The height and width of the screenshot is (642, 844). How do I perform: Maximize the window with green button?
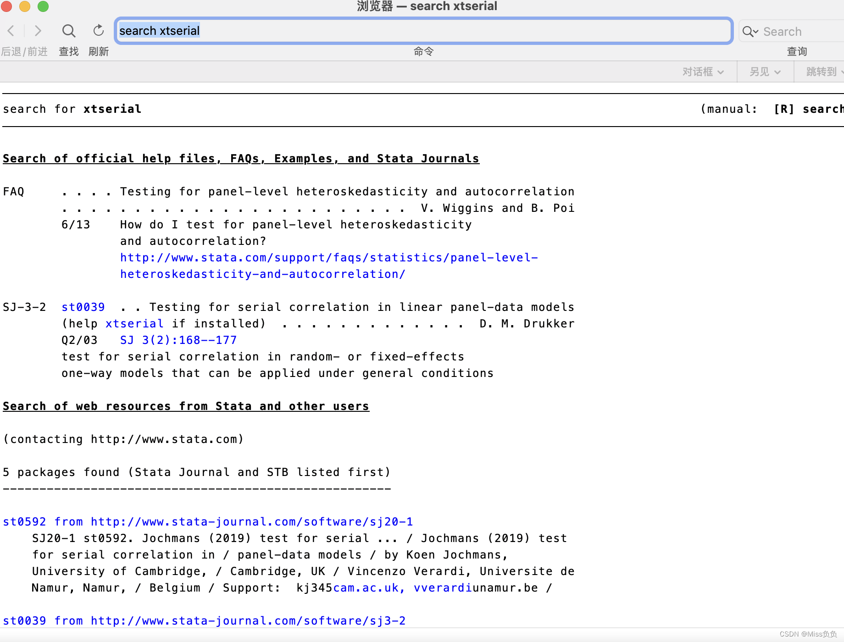coord(43,6)
